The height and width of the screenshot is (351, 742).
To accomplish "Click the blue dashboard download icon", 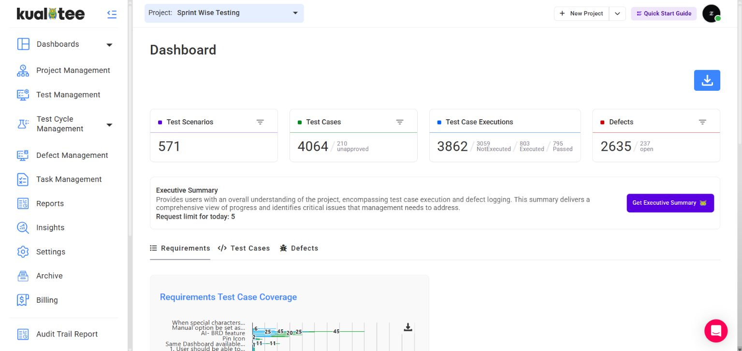I will coord(707,80).
